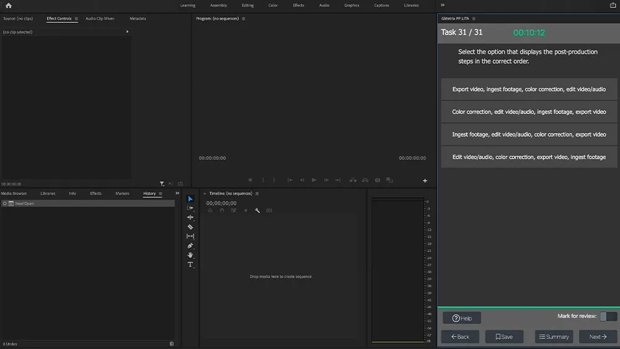Click the Next button
This screenshot has width=620, height=349.
(598, 337)
